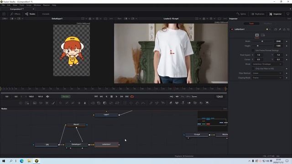
Task: Open the Spline editor
Action: 241,14
